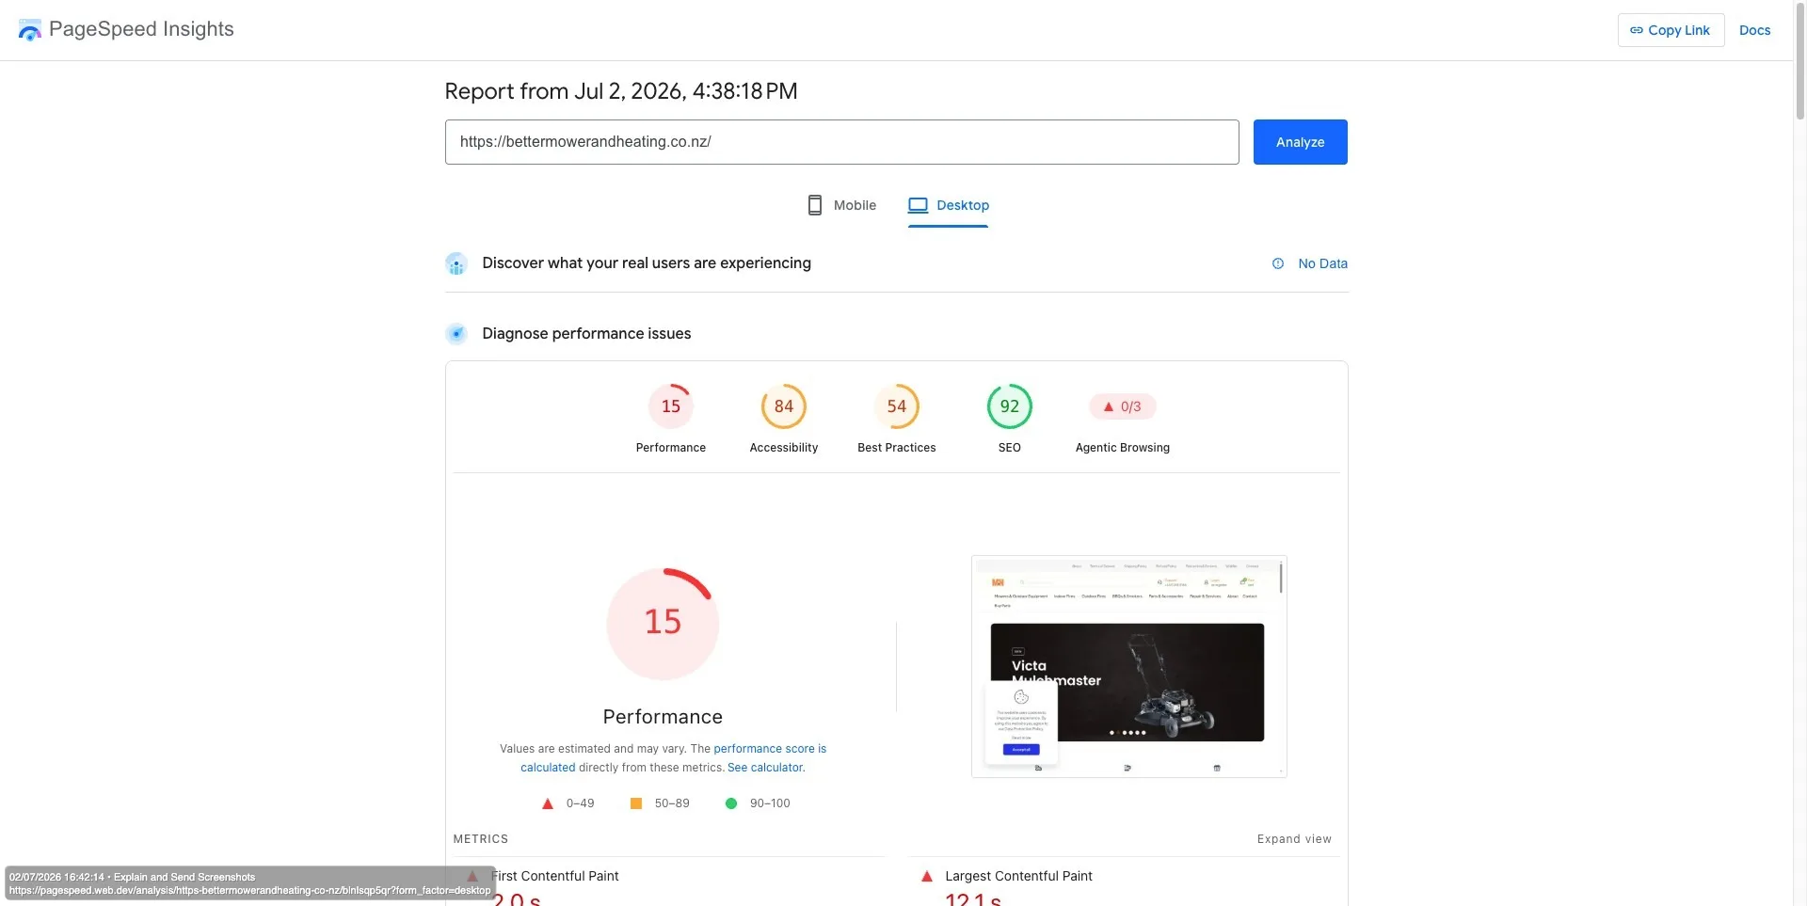Click the Diagnose performance issues heading

(x=586, y=334)
